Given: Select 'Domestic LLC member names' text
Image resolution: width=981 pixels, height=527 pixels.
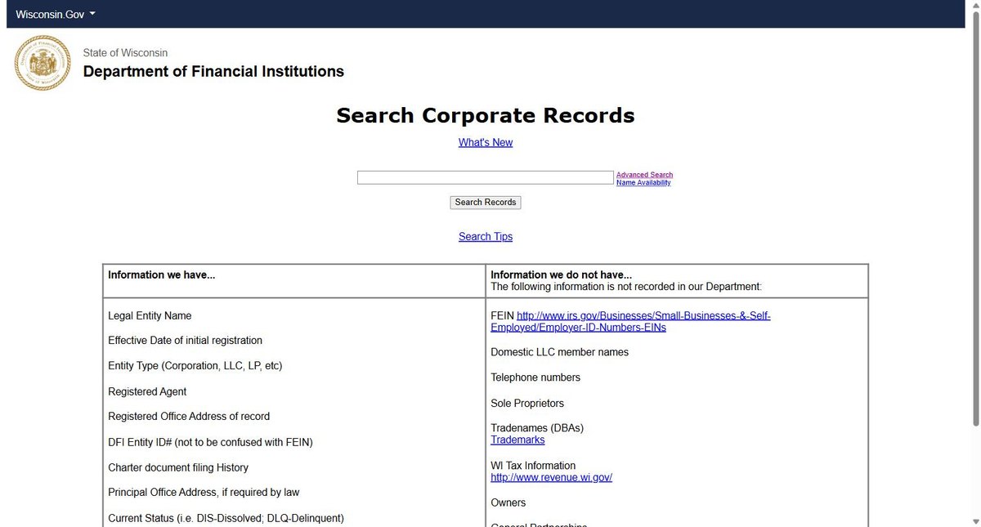Looking at the screenshot, I should (x=560, y=352).
